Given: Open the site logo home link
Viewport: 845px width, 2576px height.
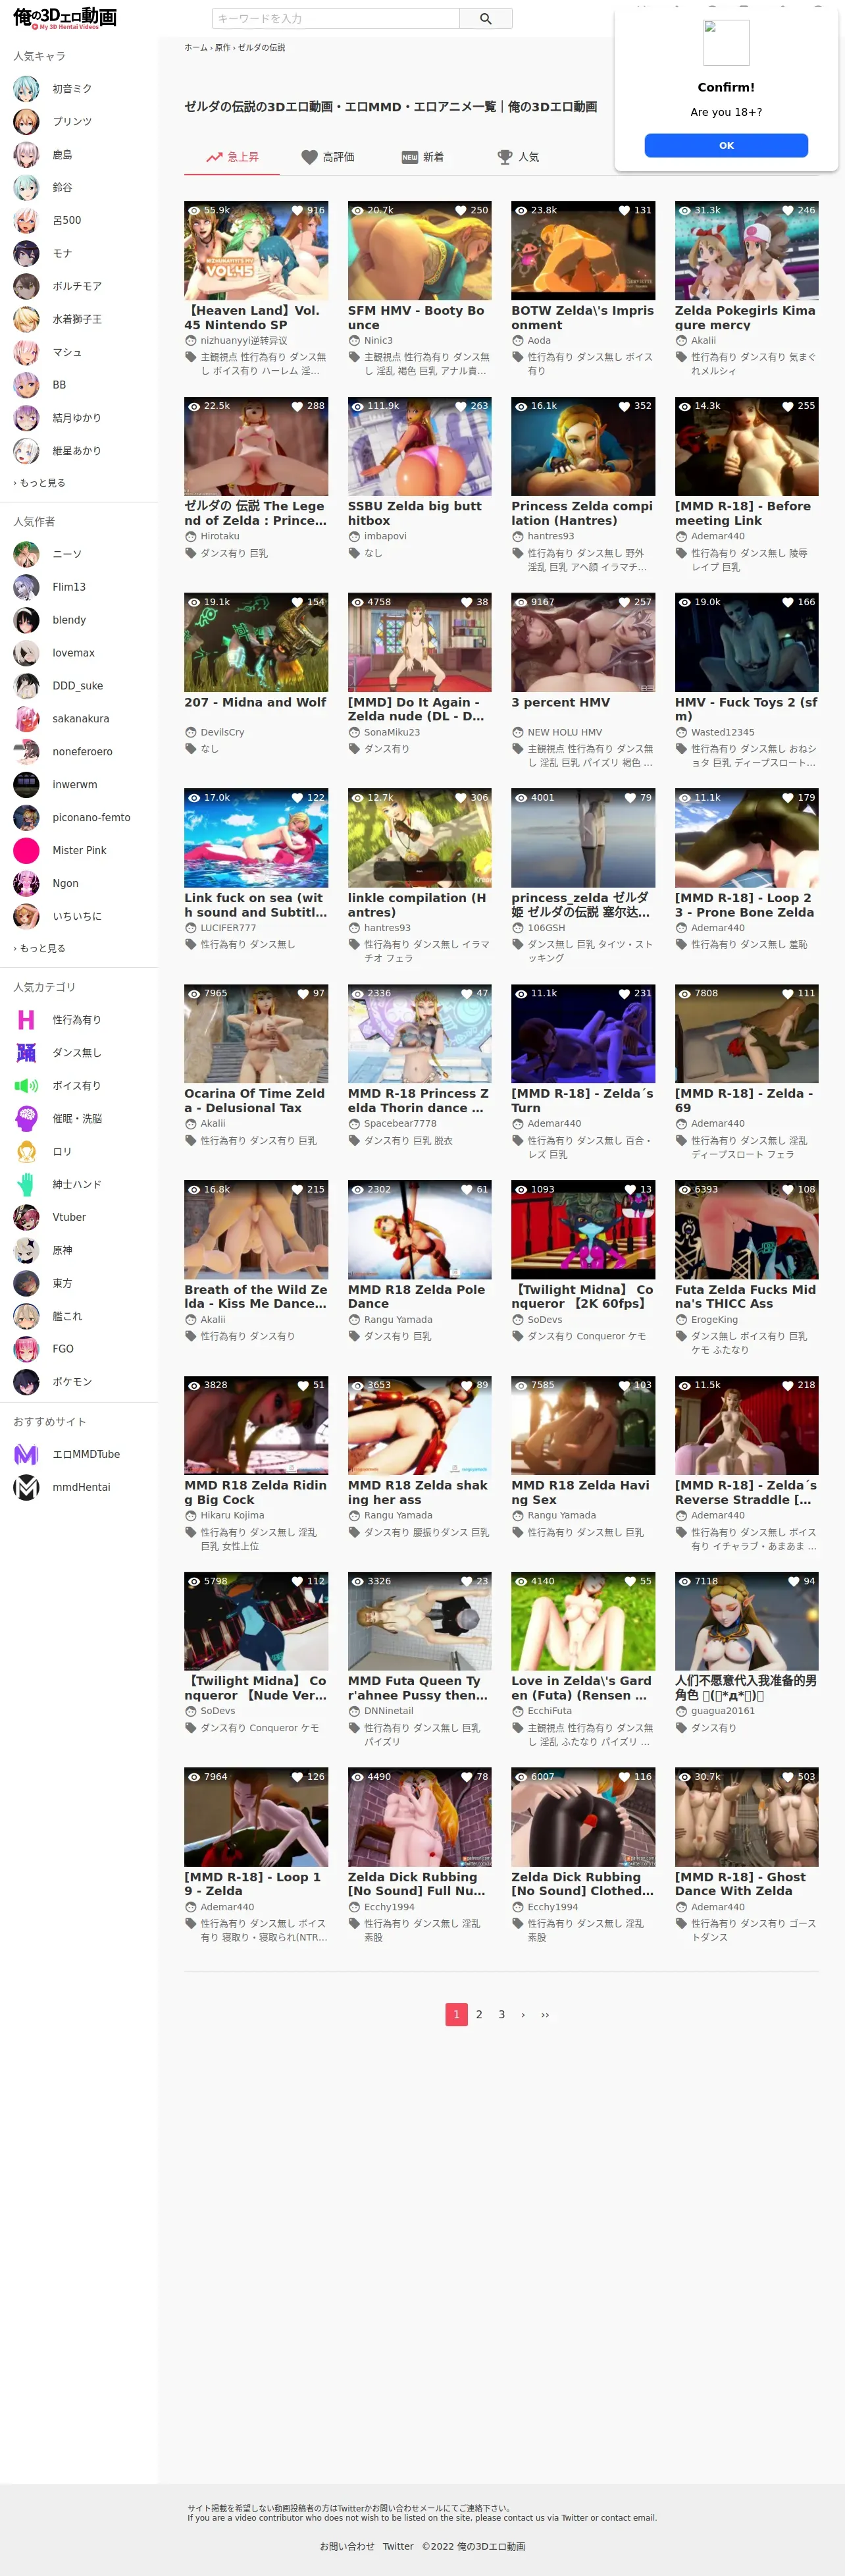Looking at the screenshot, I should pyautogui.click(x=65, y=18).
